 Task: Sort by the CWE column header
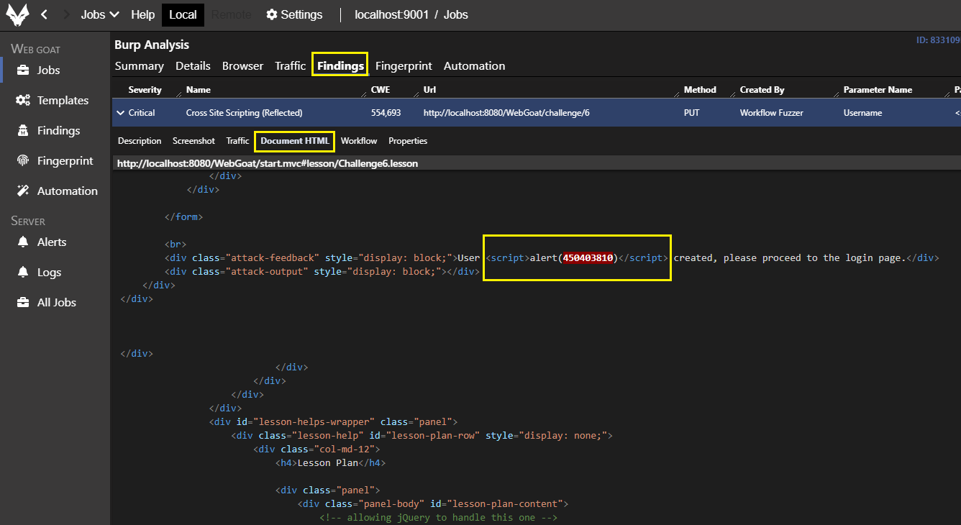point(380,90)
